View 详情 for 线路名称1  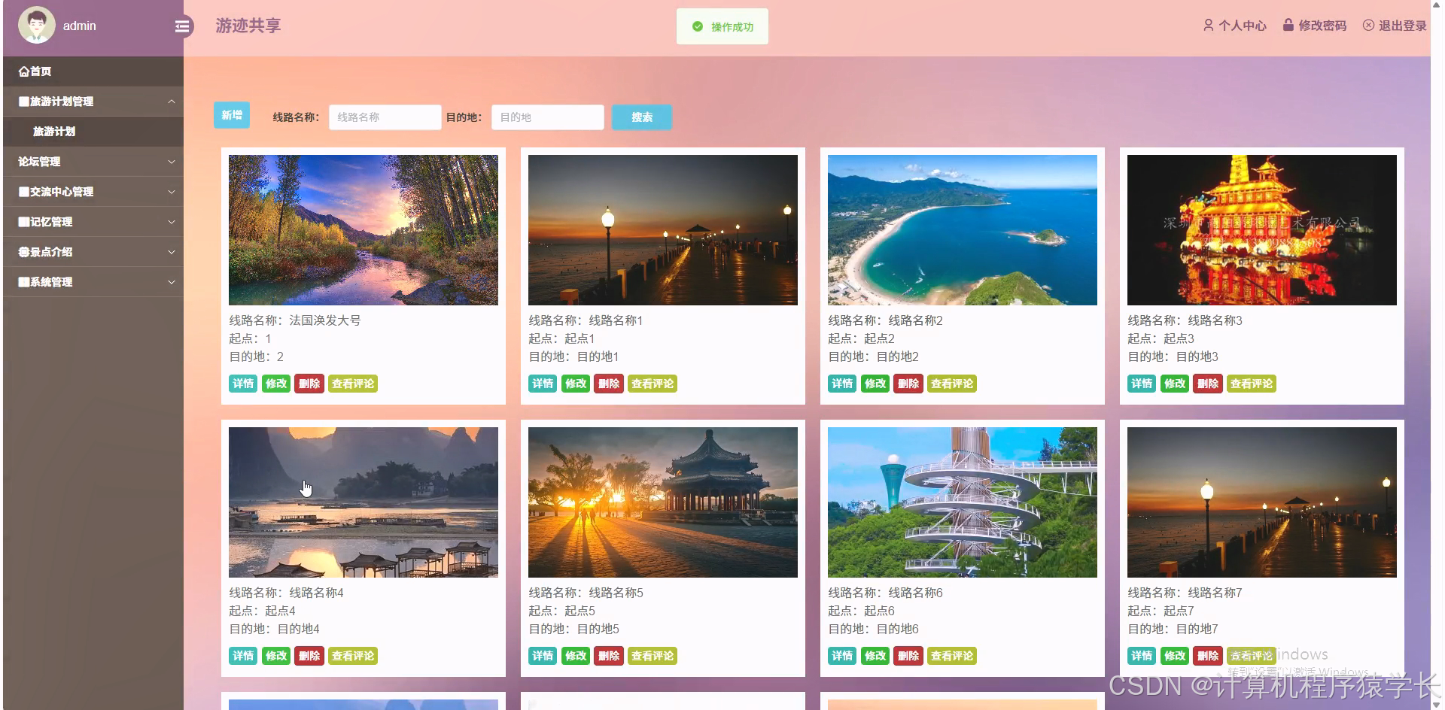click(543, 384)
